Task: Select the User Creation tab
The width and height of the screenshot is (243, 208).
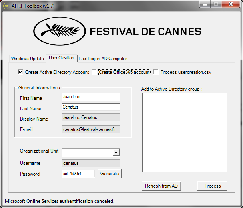Action: coord(62,58)
